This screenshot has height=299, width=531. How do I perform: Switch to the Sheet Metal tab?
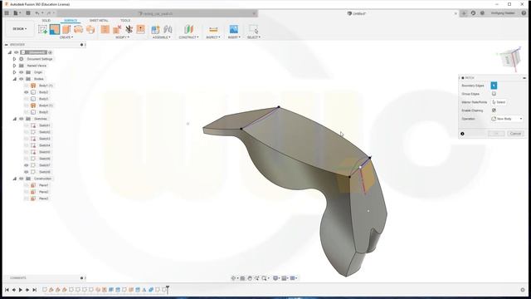(99, 21)
